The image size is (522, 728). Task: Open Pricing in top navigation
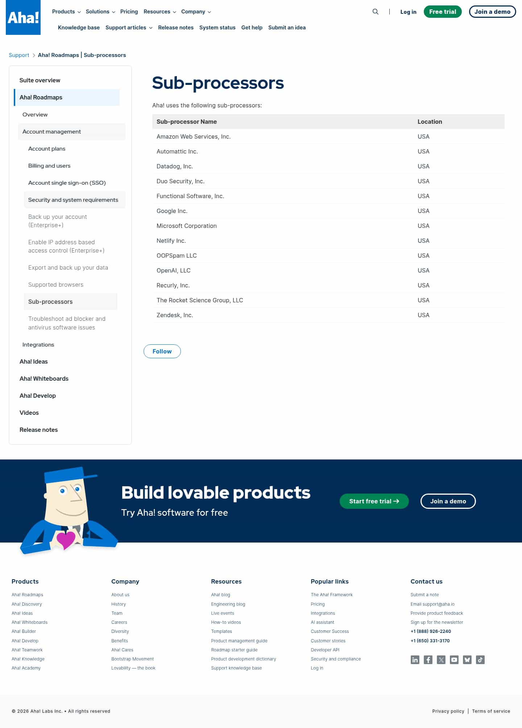click(x=129, y=12)
